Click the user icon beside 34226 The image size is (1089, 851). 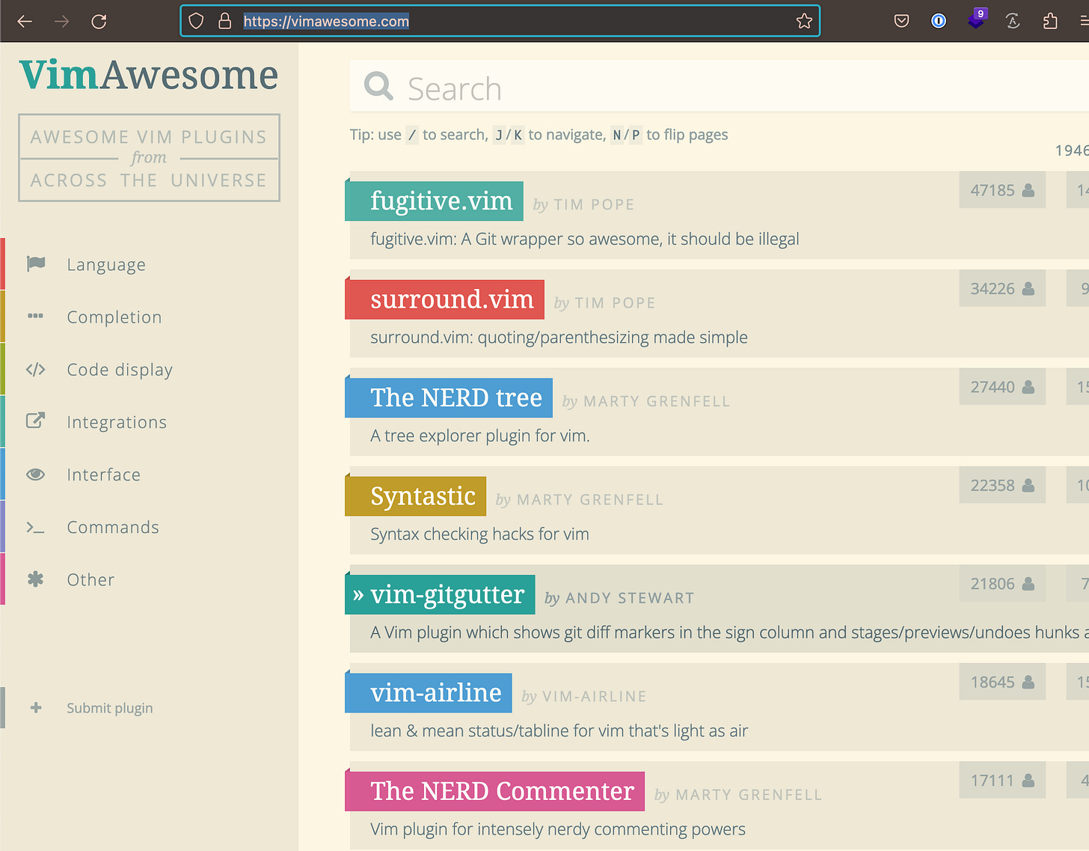tap(1028, 288)
